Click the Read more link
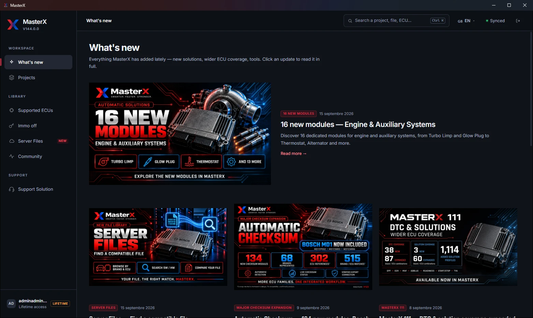 [x=293, y=154]
